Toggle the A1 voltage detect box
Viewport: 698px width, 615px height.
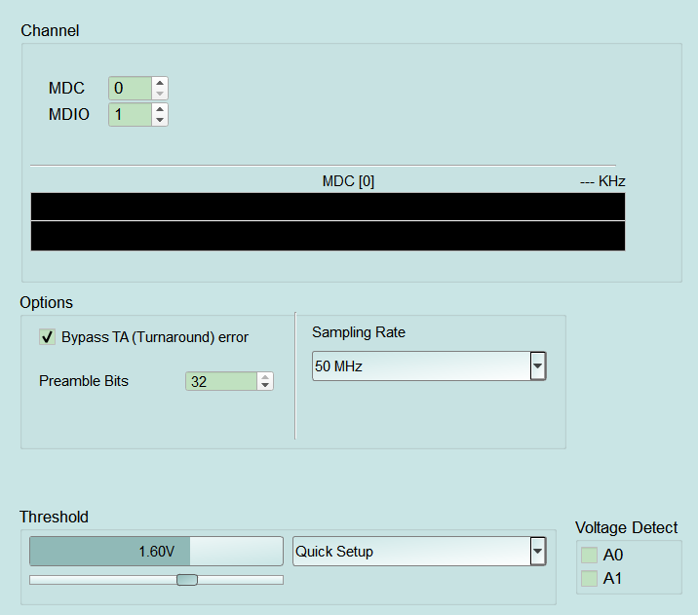click(590, 578)
